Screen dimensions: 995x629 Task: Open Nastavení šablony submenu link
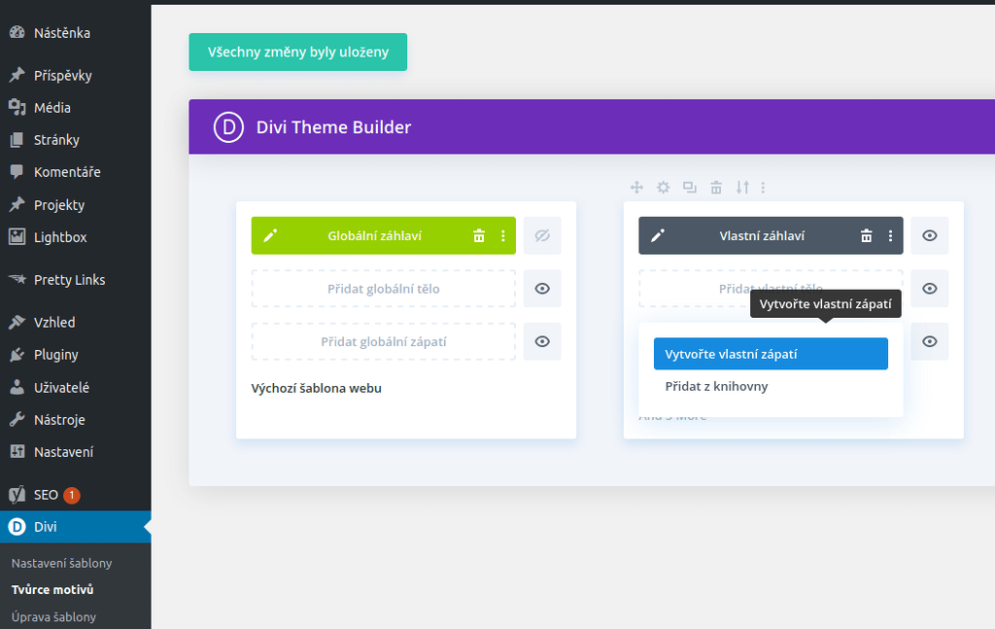tap(61, 563)
